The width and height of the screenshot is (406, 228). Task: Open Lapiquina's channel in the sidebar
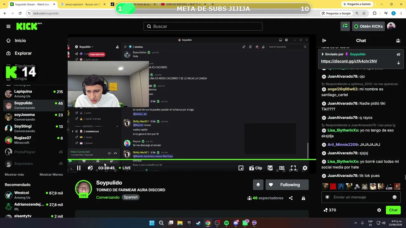[34, 94]
